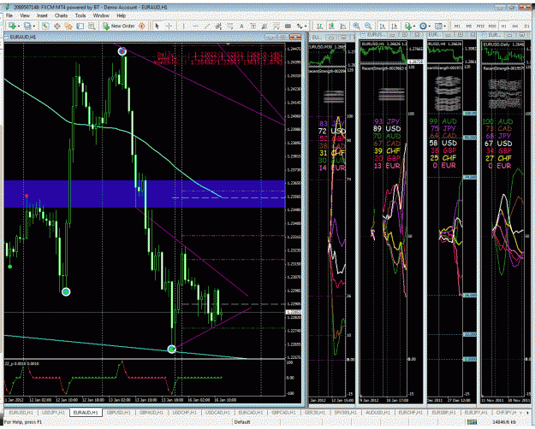
Task: Click the Default profile in status bar
Action: (x=242, y=422)
